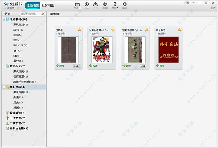Image resolution: width=218 pixels, height=148 pixels.
Task: Select UMD (1) category
Action: (17, 56)
